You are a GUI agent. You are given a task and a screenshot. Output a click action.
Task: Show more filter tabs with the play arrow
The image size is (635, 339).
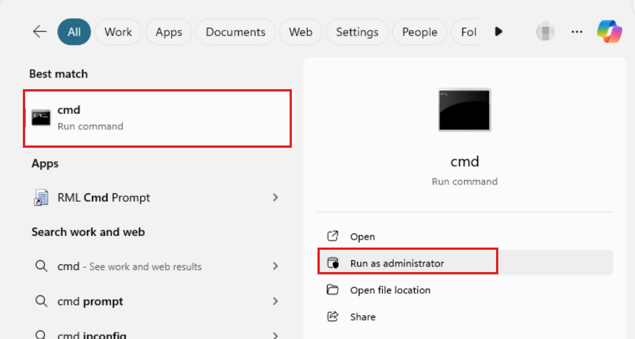pos(498,32)
